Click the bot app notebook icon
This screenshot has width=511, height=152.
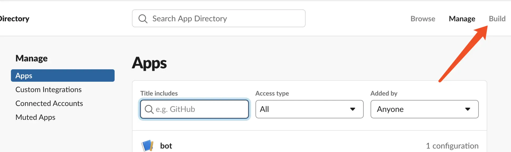(x=147, y=145)
